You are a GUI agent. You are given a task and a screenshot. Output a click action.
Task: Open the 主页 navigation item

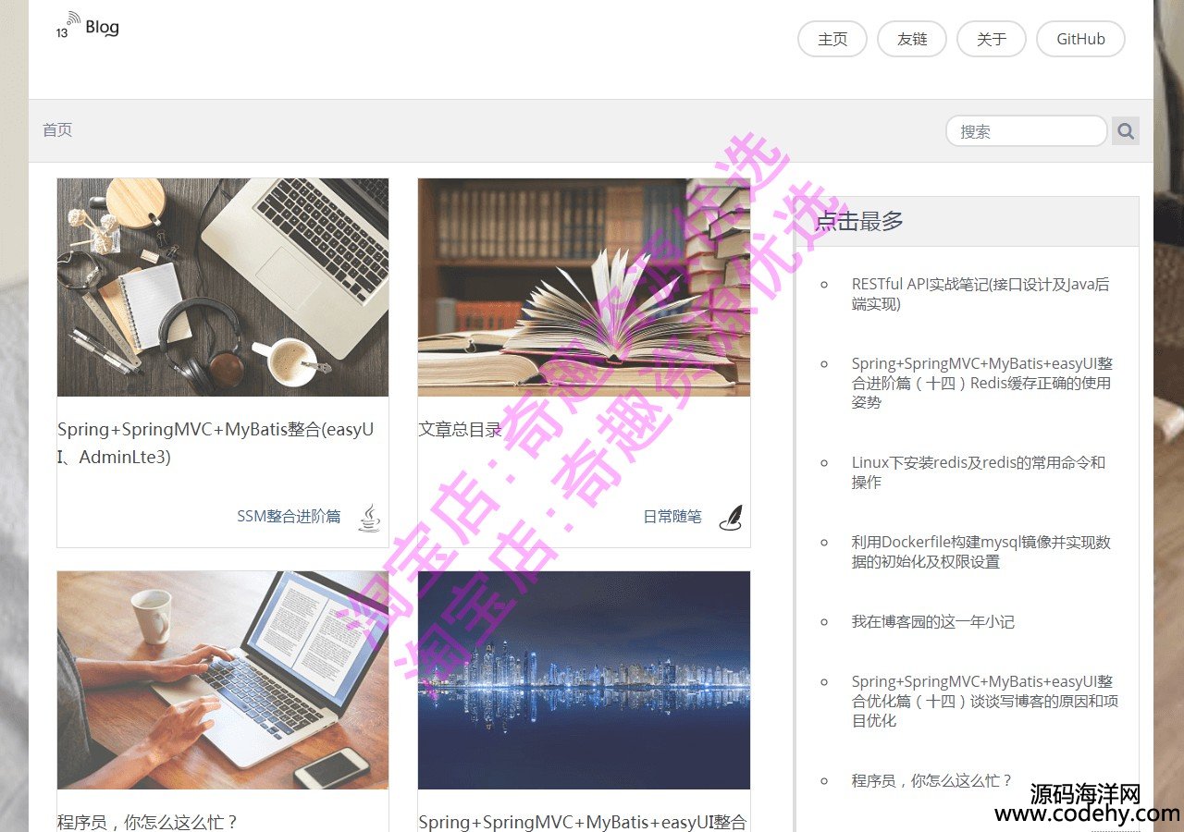pyautogui.click(x=832, y=39)
